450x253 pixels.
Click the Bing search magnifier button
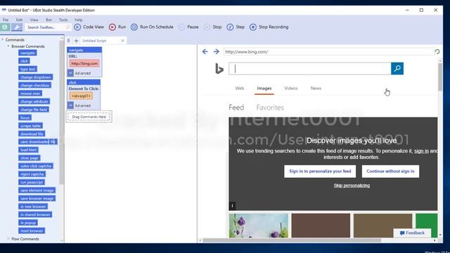tap(397, 68)
